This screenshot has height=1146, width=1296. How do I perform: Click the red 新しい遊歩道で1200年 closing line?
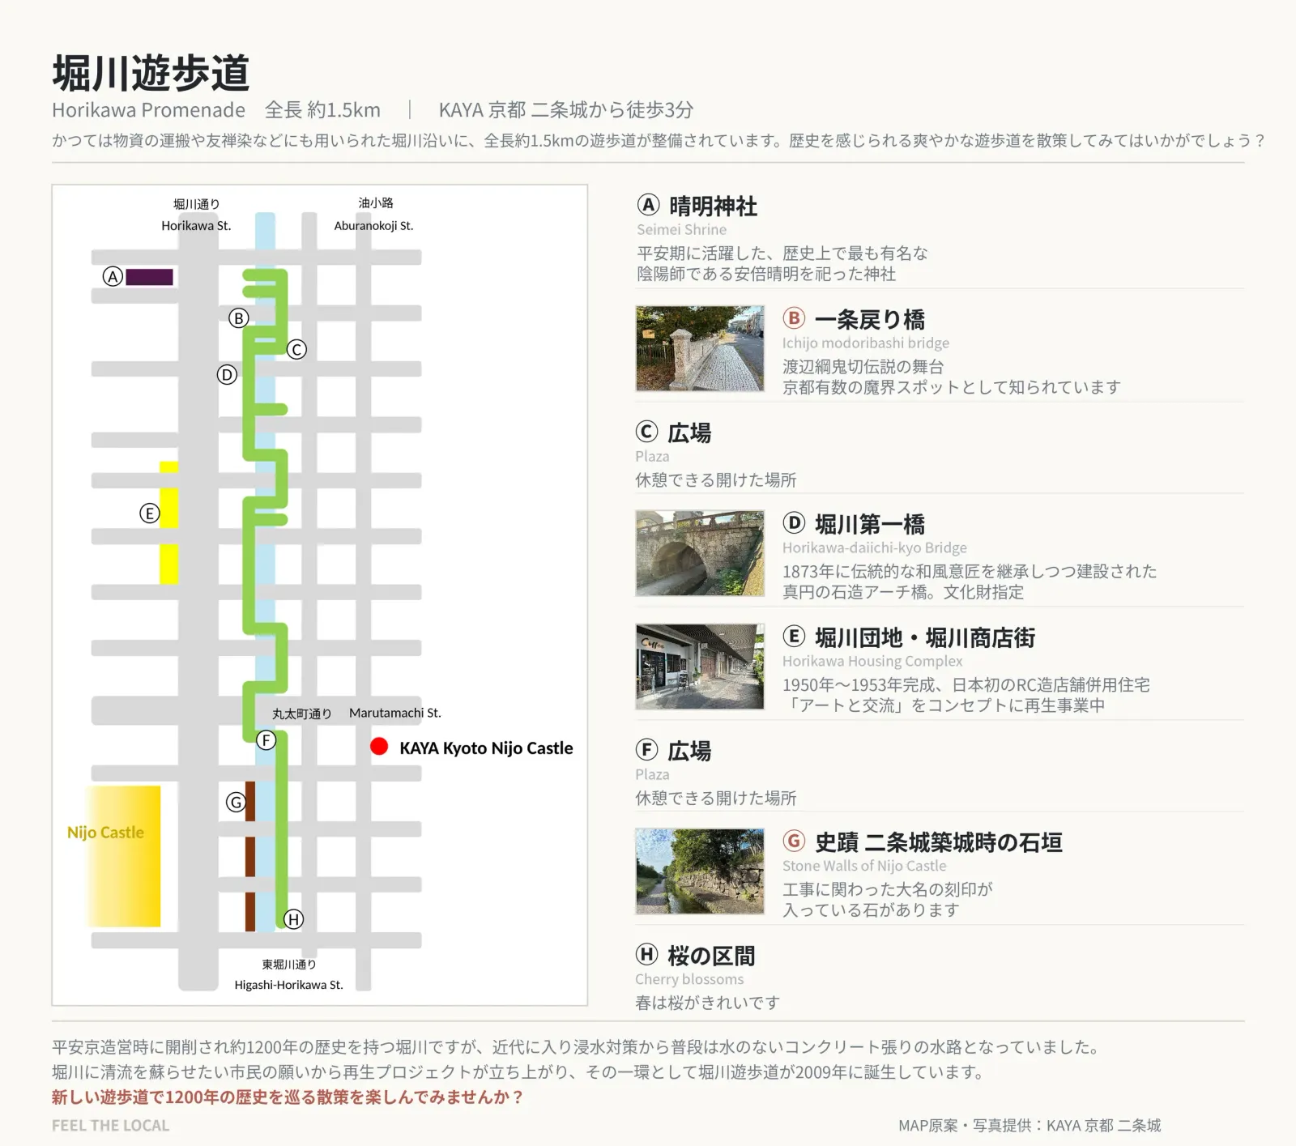(288, 1097)
